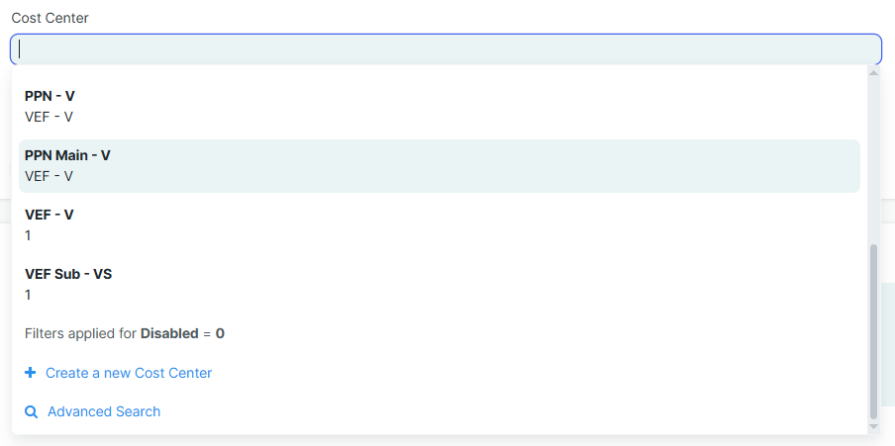Click the Filters applied for Disabled text
This screenshot has height=446, width=895.
coord(81,333)
